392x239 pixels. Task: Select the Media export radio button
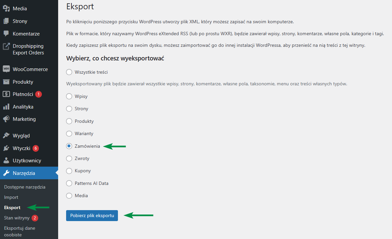[69, 196]
